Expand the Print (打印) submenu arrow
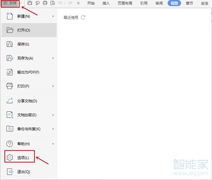212x180 pixels. [53, 86]
